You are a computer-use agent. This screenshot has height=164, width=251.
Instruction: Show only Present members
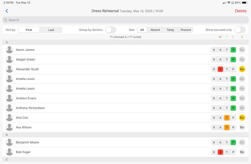tap(186, 30)
